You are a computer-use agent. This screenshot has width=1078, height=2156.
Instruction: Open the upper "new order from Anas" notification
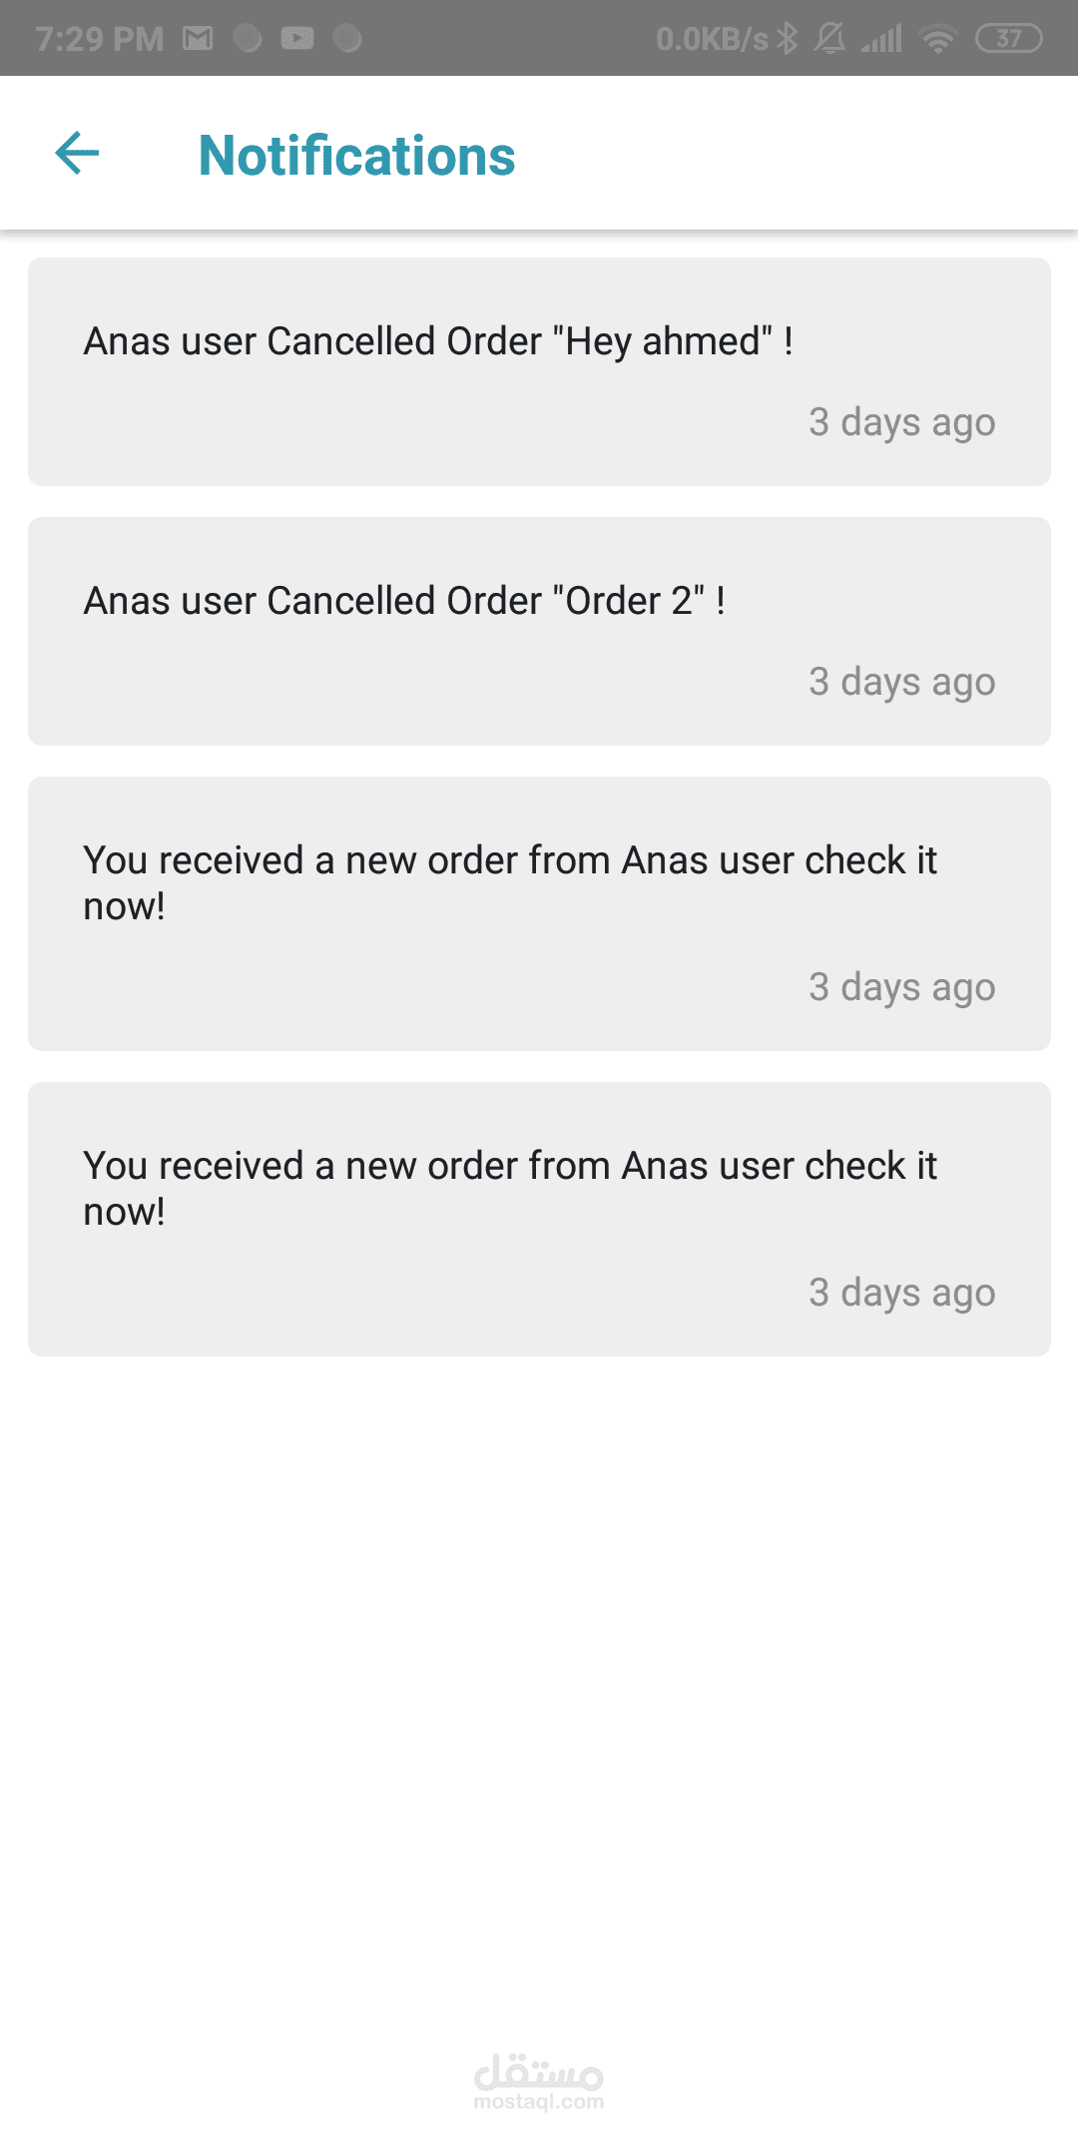click(x=539, y=913)
